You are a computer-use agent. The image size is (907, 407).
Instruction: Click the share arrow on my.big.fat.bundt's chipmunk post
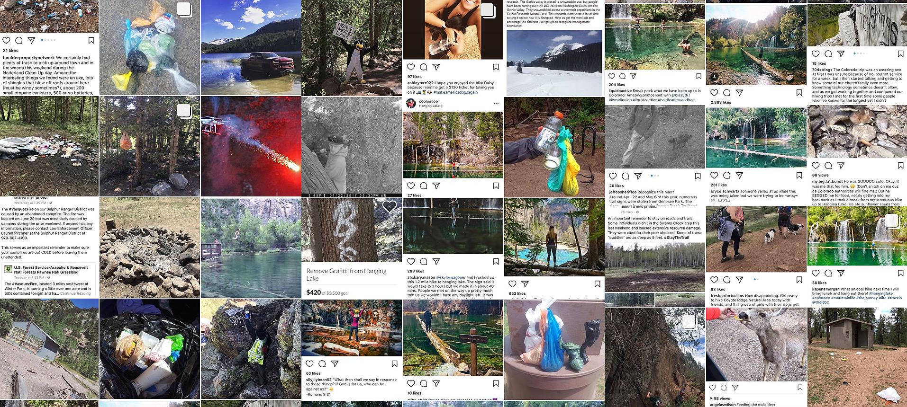pyautogui.click(x=841, y=166)
